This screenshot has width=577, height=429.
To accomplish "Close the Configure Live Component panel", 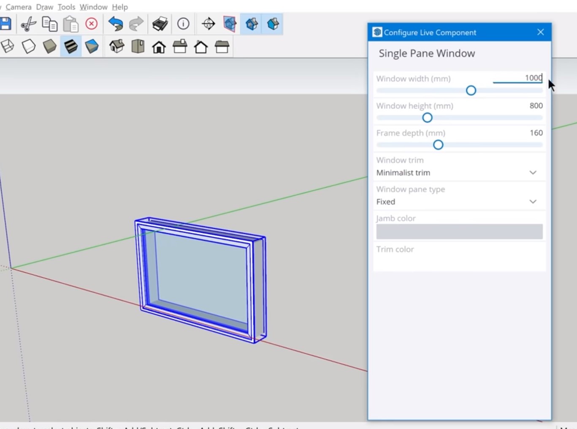I will [x=541, y=32].
